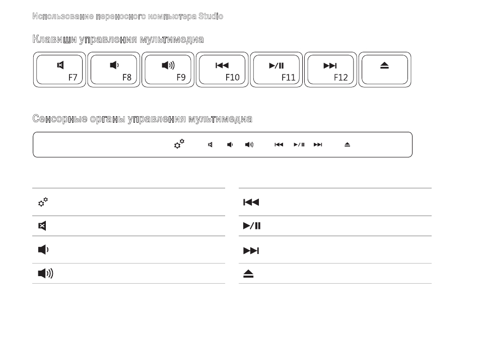Click the 'Клавиши управления мультимедиа' heading
480x340 pixels.
tap(118, 39)
